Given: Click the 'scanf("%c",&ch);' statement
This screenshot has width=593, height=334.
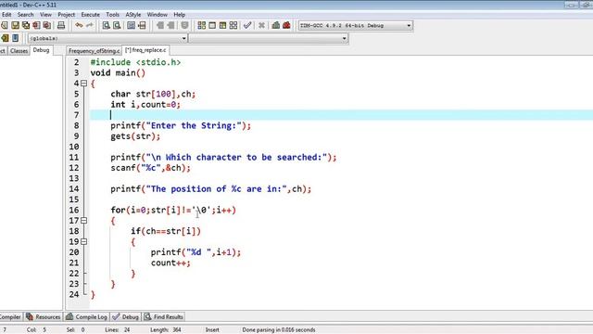Looking at the screenshot, I should point(150,168).
